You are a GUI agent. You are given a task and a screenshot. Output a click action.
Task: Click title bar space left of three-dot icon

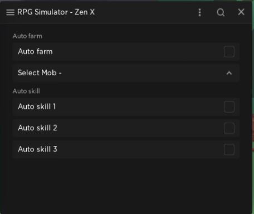pos(146,12)
